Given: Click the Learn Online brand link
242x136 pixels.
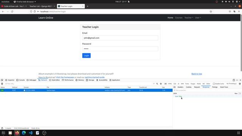Looking at the screenshot, I should coord(46,18).
